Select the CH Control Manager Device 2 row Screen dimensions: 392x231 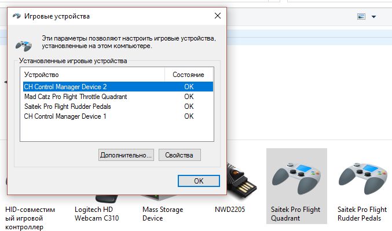pyautogui.click(x=118, y=87)
